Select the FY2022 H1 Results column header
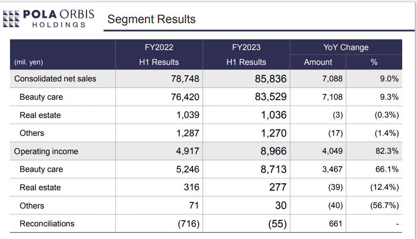This screenshot has height=239, width=417. pos(159,54)
